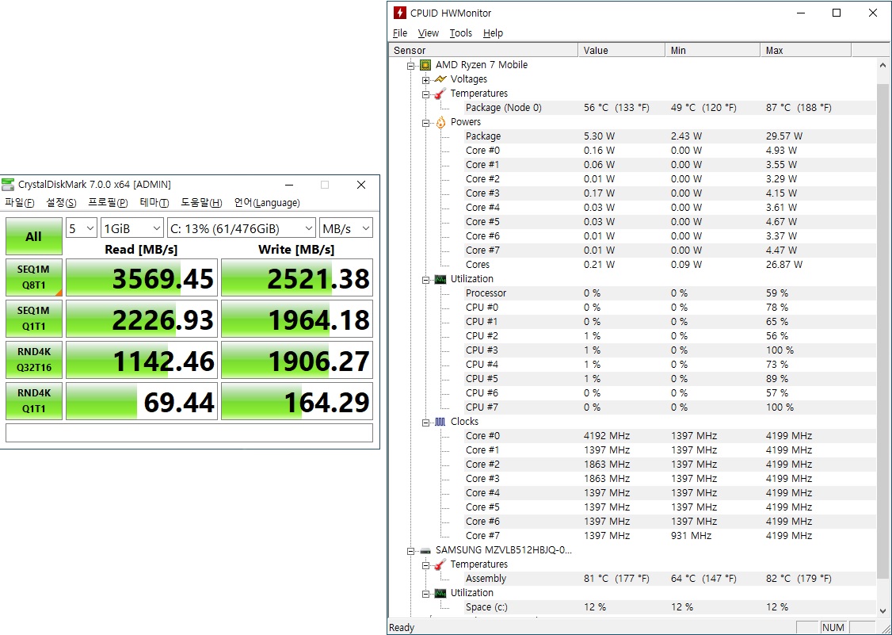
Task: Open the HWMonitor File menu
Action: pos(400,33)
